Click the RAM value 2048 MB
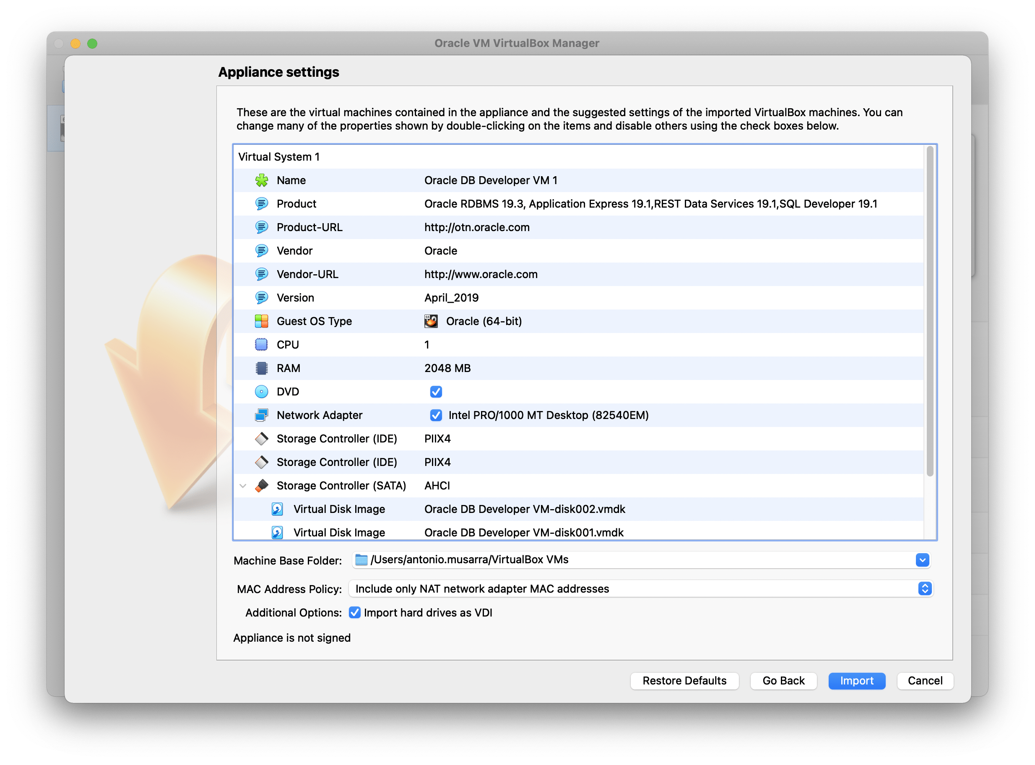Screen dimensions: 1035x765 pyautogui.click(x=447, y=369)
